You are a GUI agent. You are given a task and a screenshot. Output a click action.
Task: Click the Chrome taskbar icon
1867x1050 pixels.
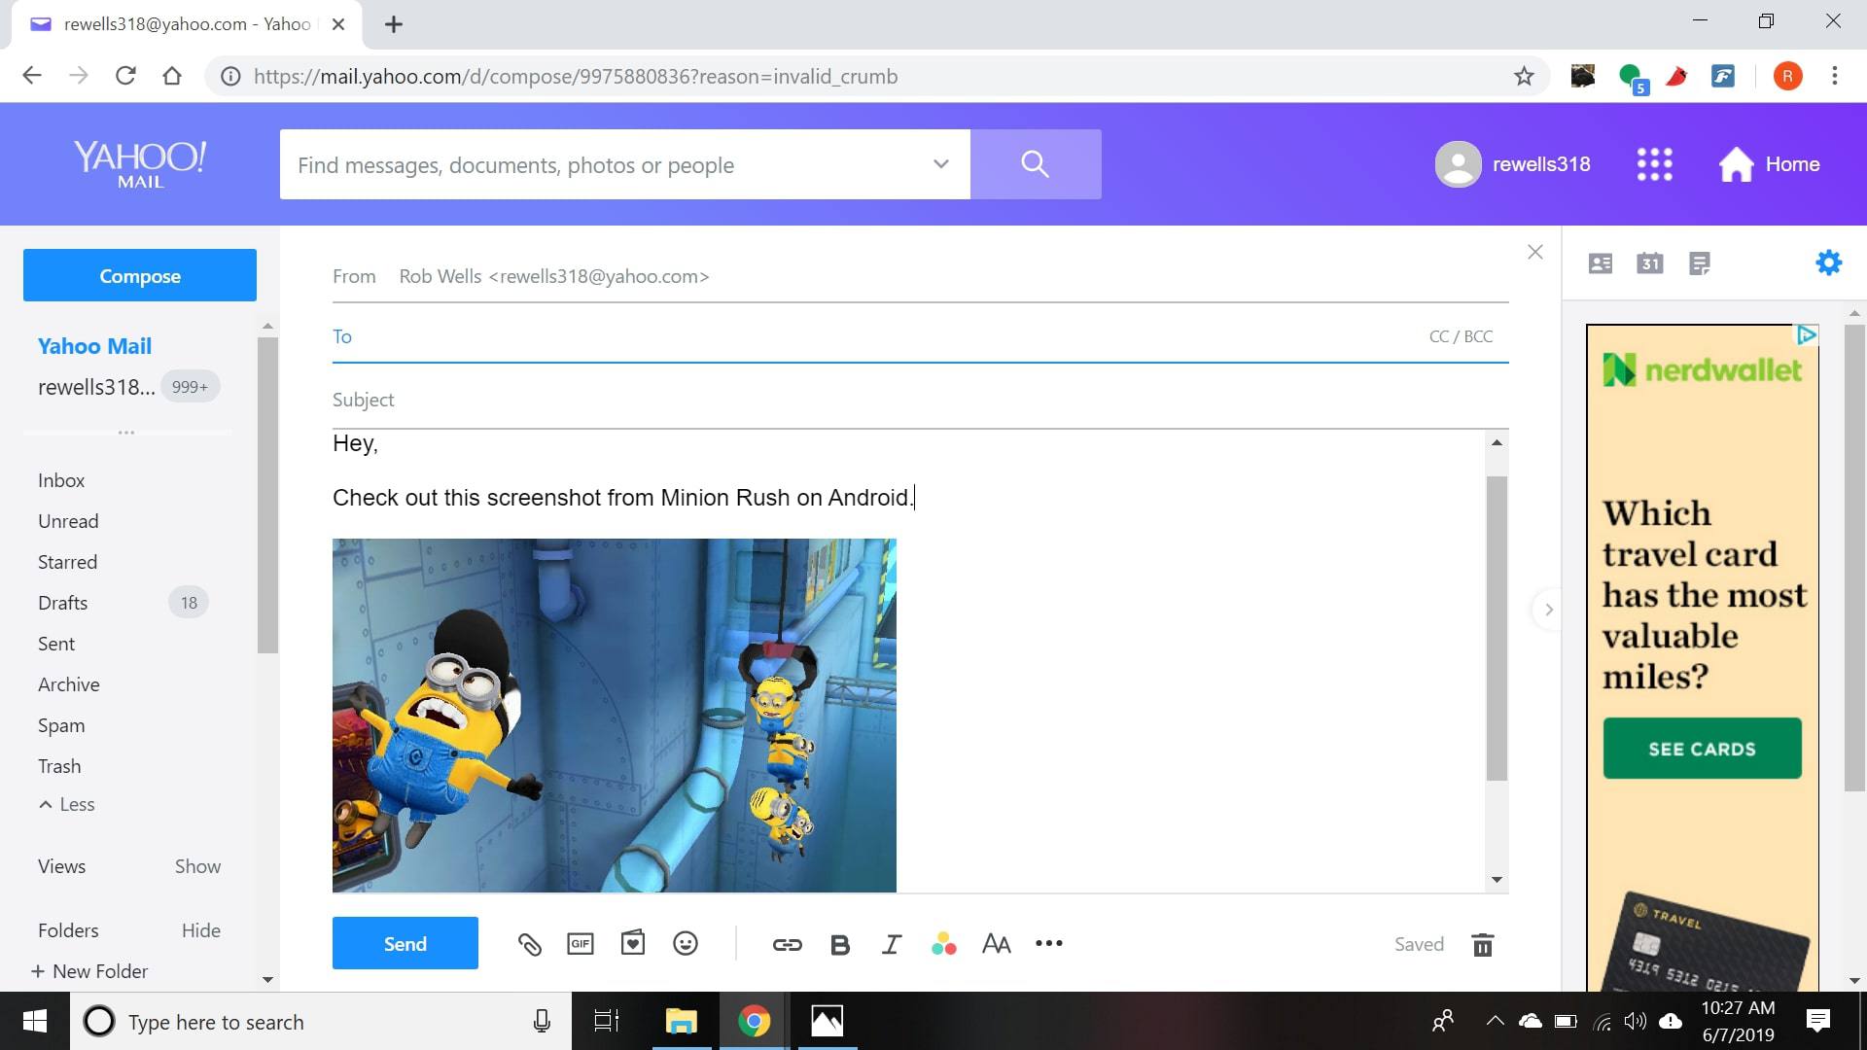pyautogui.click(x=755, y=1021)
